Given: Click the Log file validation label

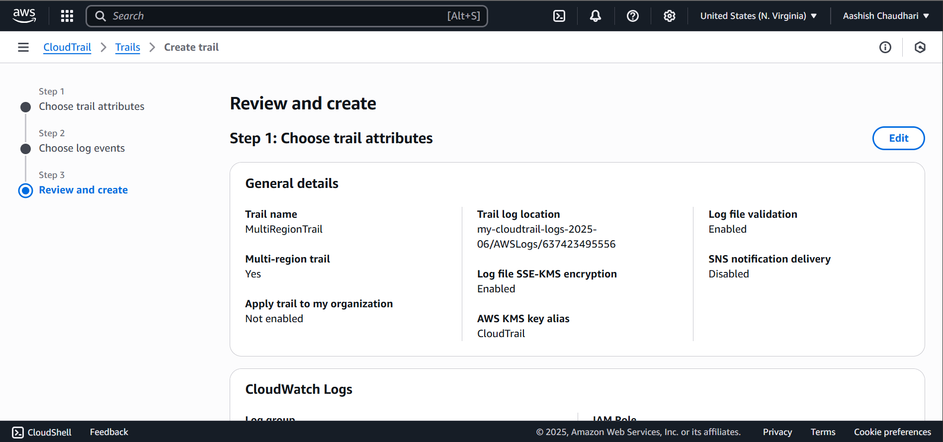Looking at the screenshot, I should coord(753,214).
